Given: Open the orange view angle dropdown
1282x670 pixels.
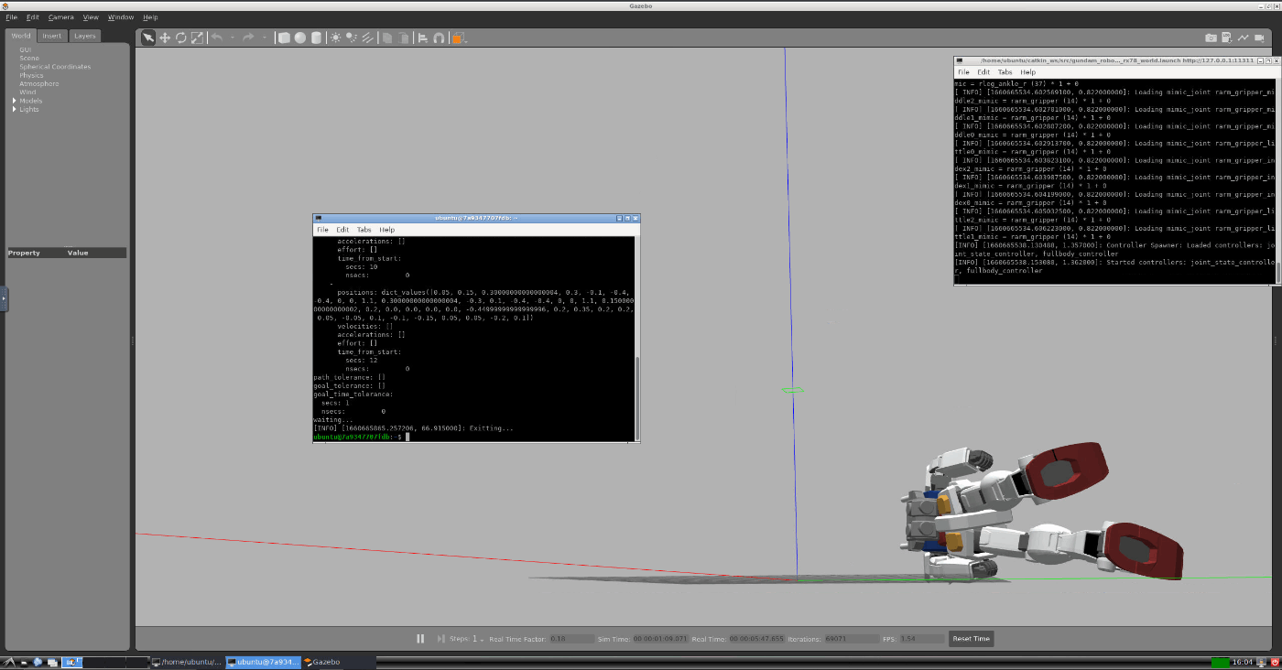Looking at the screenshot, I should (x=459, y=38).
